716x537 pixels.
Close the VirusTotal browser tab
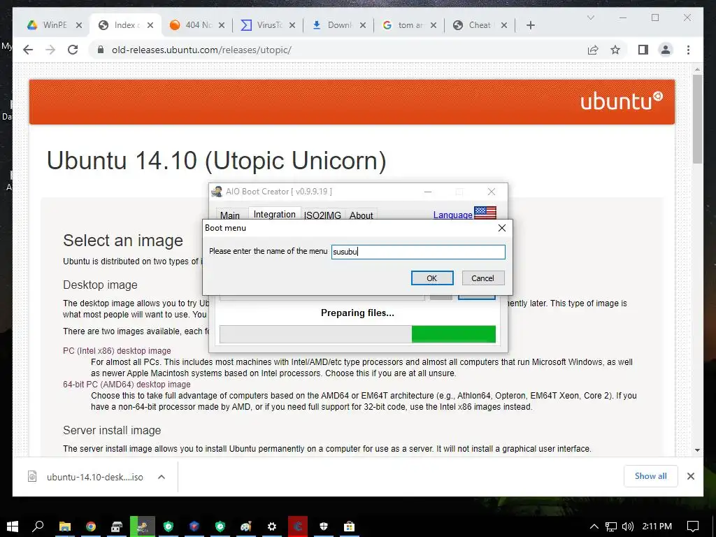coord(292,25)
